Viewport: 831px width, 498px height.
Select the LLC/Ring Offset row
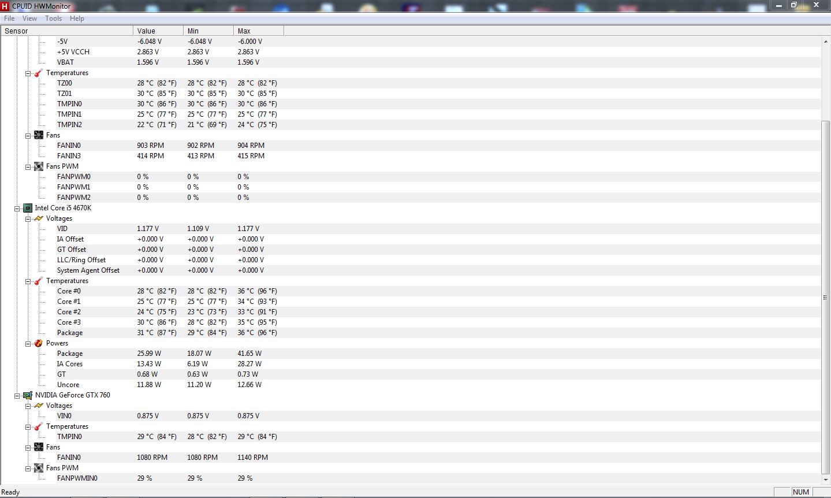(x=411, y=260)
